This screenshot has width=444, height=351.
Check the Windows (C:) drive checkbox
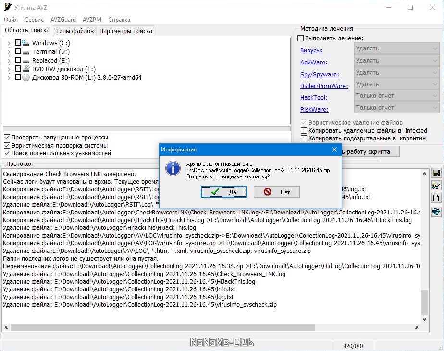pos(18,42)
